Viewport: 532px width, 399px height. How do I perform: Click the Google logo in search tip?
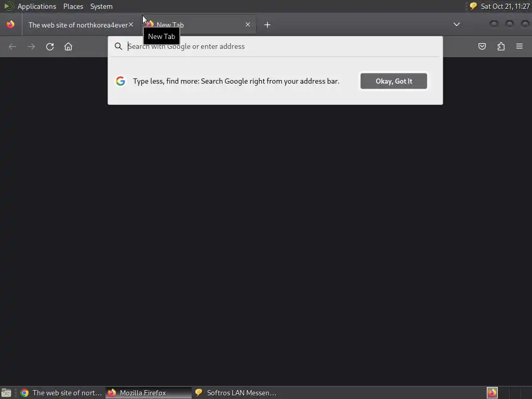(x=121, y=81)
